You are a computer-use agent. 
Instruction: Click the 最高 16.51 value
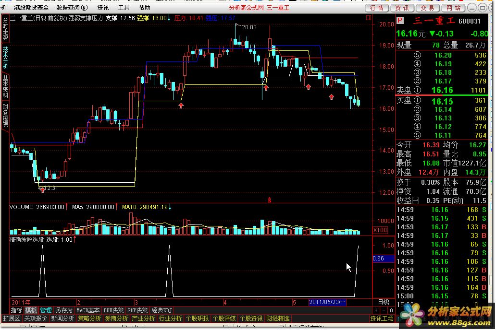431,154
